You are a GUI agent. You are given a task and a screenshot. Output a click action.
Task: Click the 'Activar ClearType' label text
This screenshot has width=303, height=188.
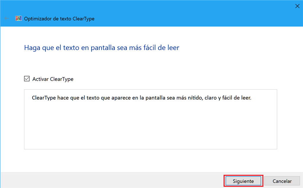pos(53,79)
